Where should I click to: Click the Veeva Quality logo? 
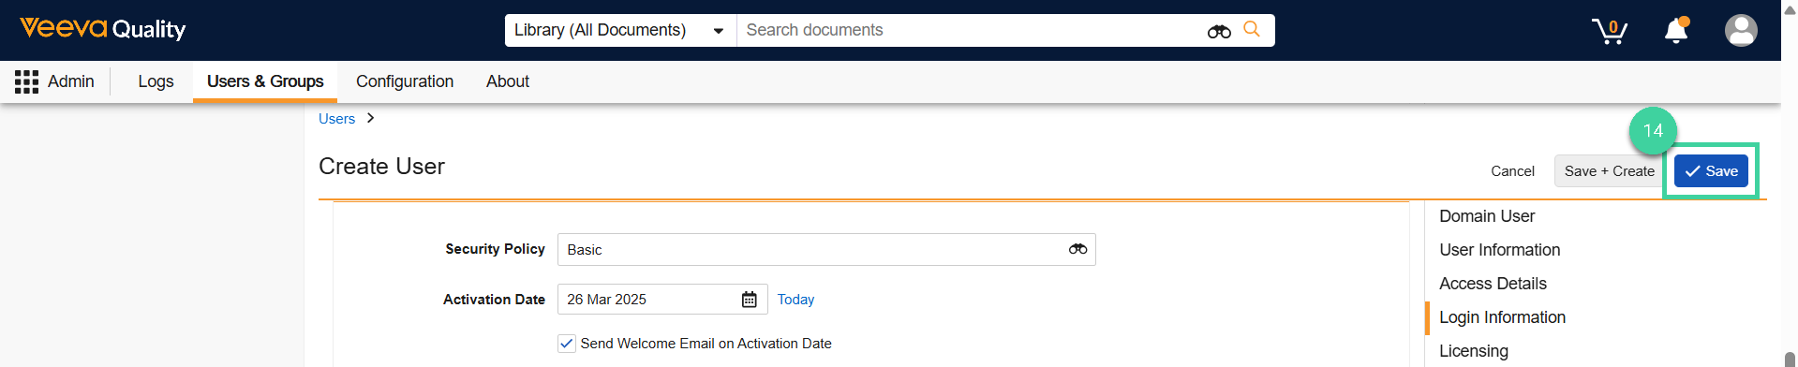point(103,29)
